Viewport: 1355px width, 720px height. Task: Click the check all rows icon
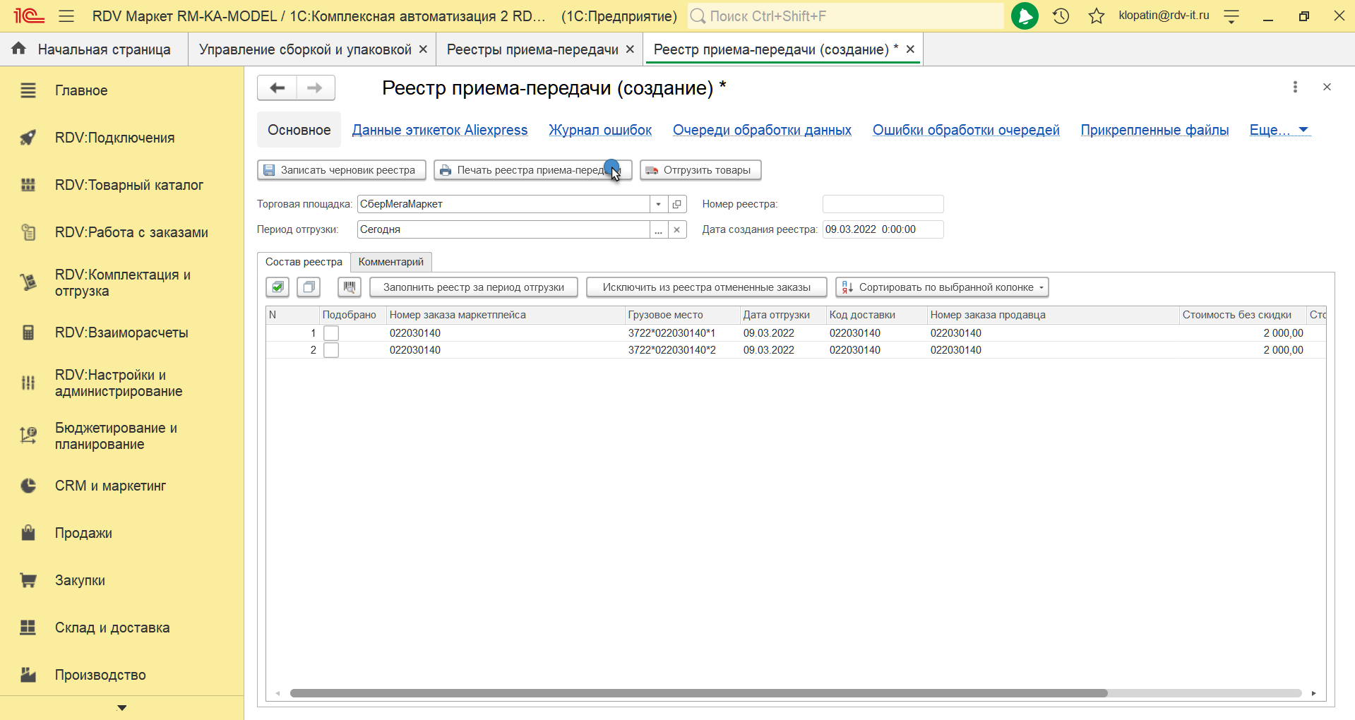click(277, 287)
